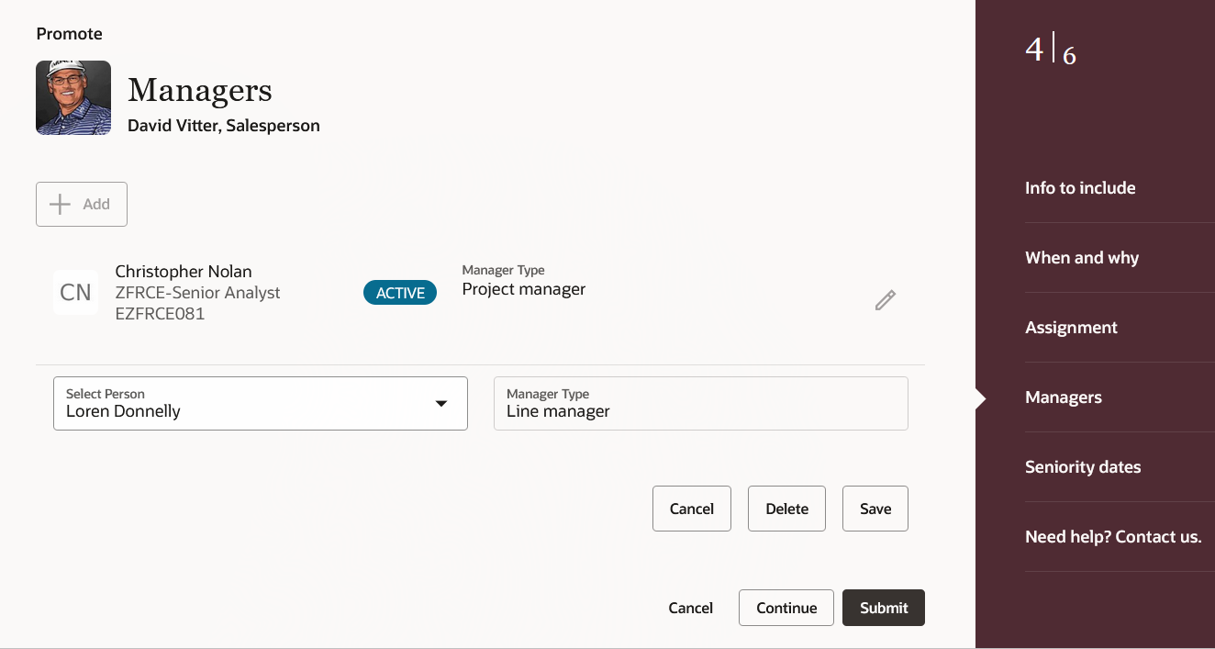Image resolution: width=1215 pixels, height=649 pixels.
Task: Click the 4 | 6 step counter
Action: pyautogui.click(x=1051, y=50)
